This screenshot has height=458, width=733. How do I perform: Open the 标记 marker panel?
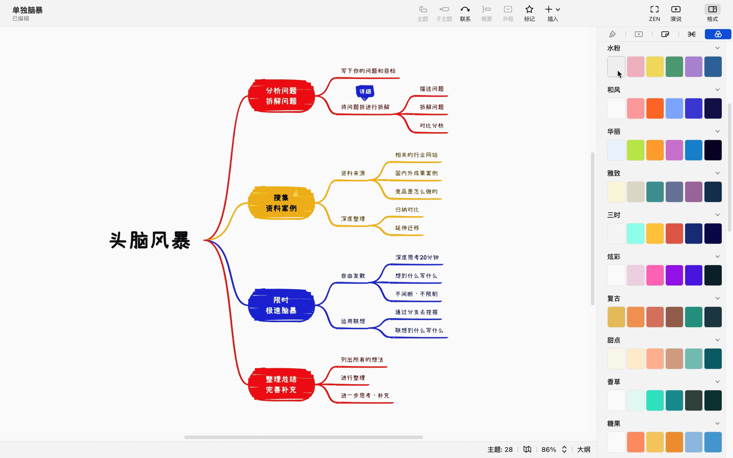(529, 13)
